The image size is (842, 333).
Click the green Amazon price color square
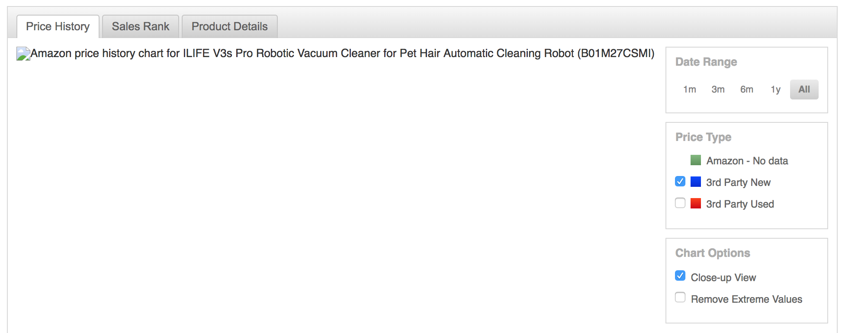click(x=696, y=160)
